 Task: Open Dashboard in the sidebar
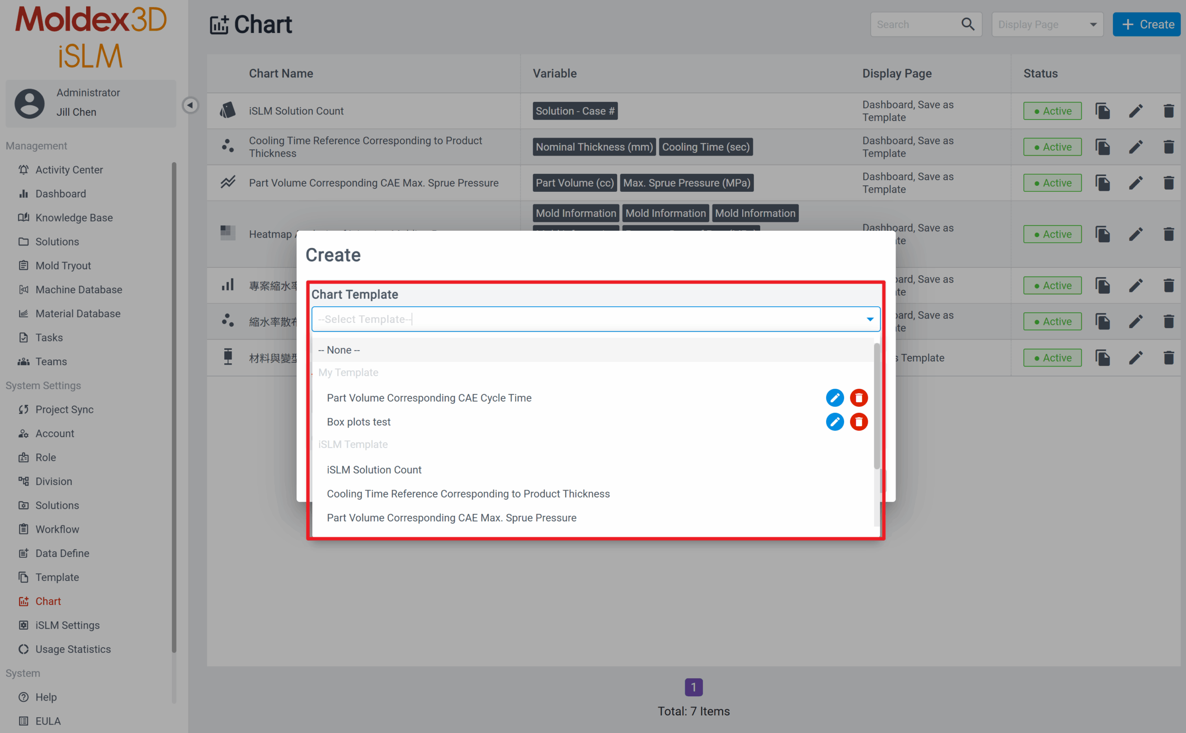(61, 194)
